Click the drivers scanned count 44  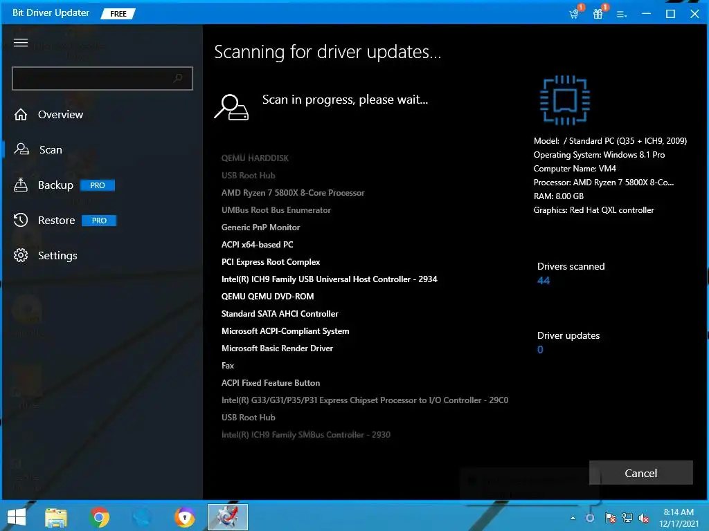tap(544, 281)
